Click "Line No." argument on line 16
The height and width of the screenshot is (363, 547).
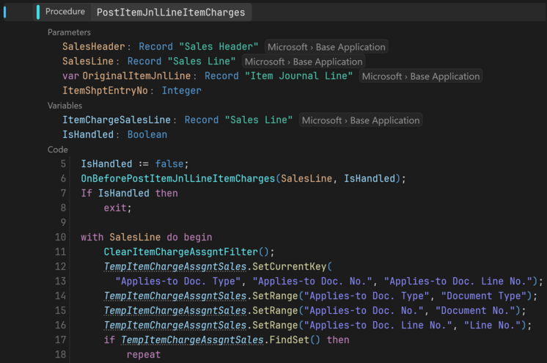(x=493, y=326)
